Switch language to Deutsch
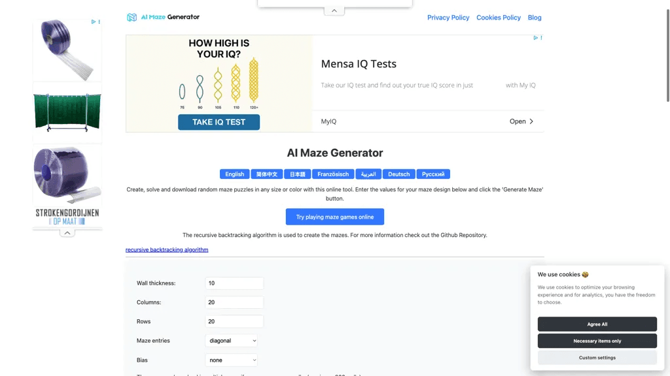670x376 pixels. coord(398,174)
